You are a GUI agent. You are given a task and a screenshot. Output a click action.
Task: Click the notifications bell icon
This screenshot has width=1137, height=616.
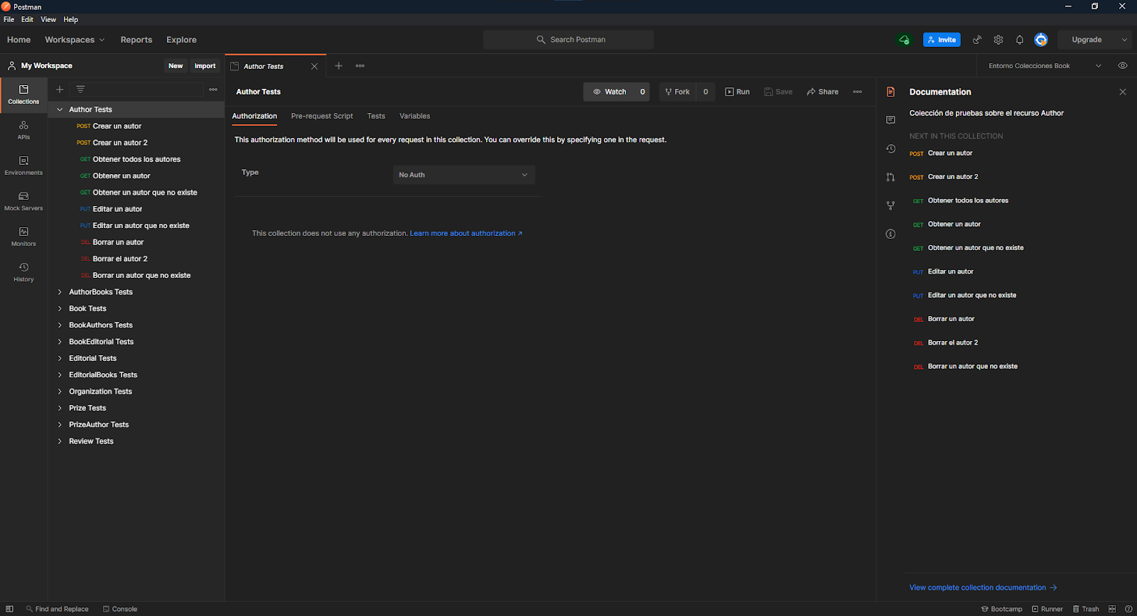[1019, 40]
